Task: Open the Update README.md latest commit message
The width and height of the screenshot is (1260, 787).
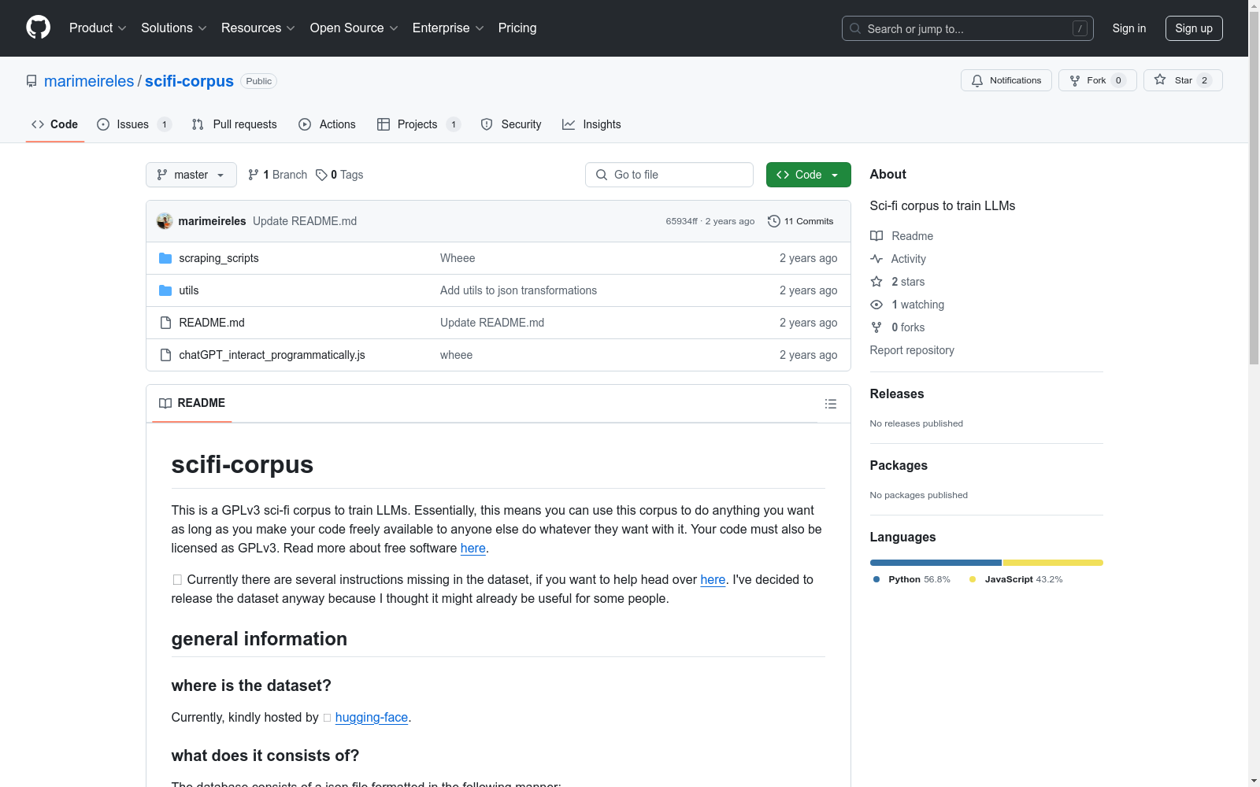Action: click(x=305, y=221)
